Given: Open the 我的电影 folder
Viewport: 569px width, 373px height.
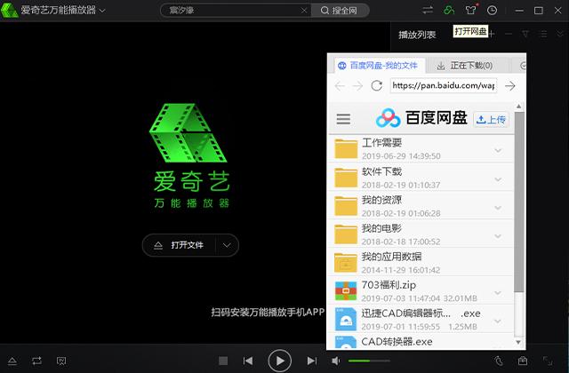Looking at the screenshot, I should [x=421, y=234].
